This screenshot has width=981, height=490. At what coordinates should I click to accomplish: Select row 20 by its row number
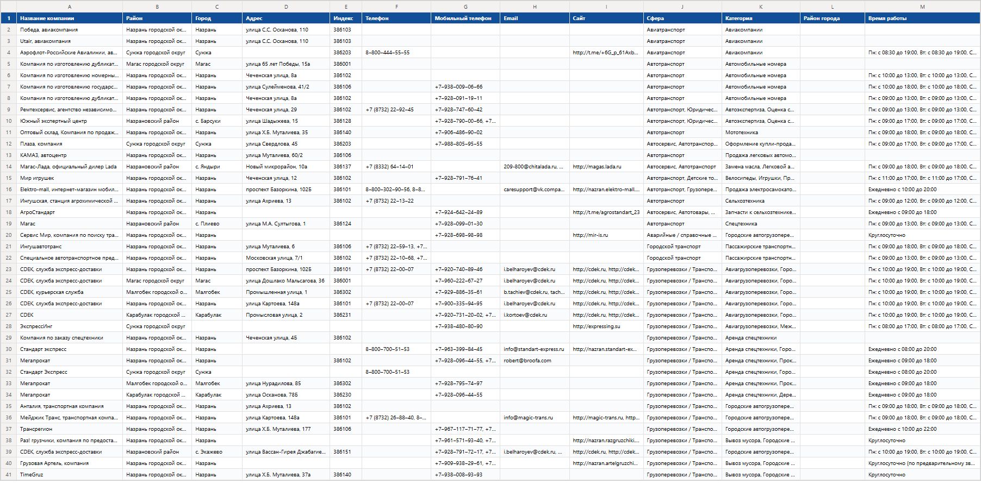(x=8, y=235)
